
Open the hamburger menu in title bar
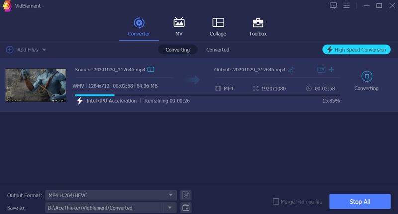346,5
